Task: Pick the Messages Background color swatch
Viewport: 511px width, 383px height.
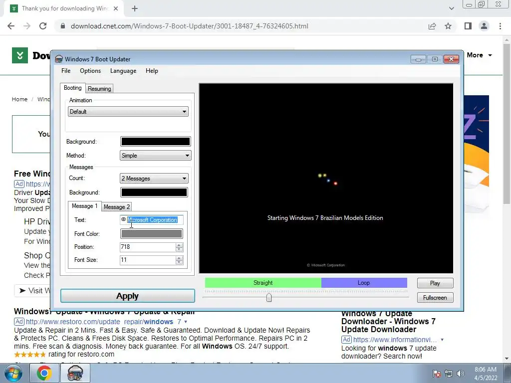Action: click(x=154, y=192)
